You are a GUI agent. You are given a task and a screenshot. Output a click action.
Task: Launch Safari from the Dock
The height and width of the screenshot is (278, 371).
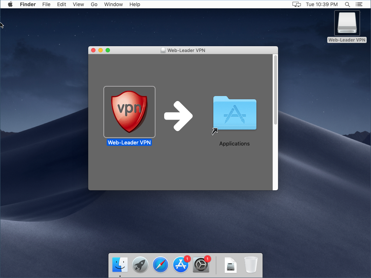161,265
